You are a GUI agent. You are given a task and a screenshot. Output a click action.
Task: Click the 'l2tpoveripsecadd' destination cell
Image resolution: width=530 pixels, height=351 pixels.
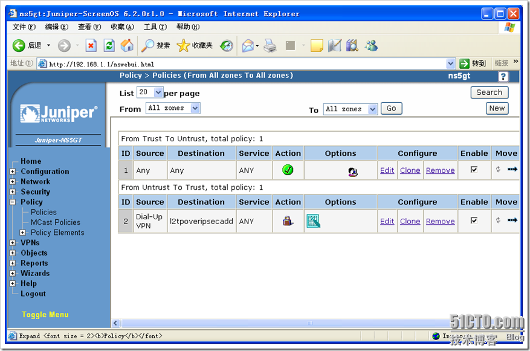(201, 221)
